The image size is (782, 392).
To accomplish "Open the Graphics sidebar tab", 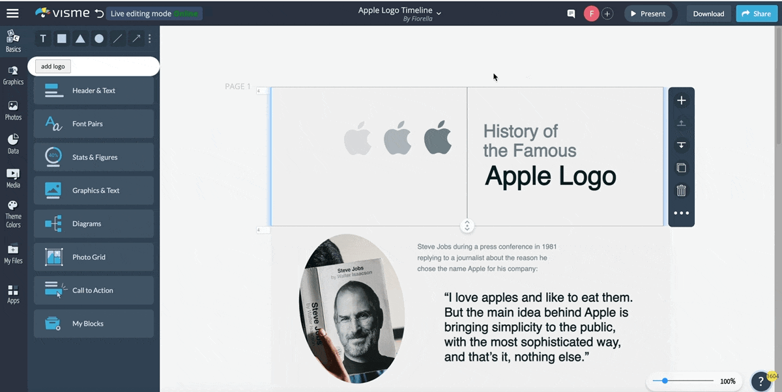I will click(x=13, y=75).
